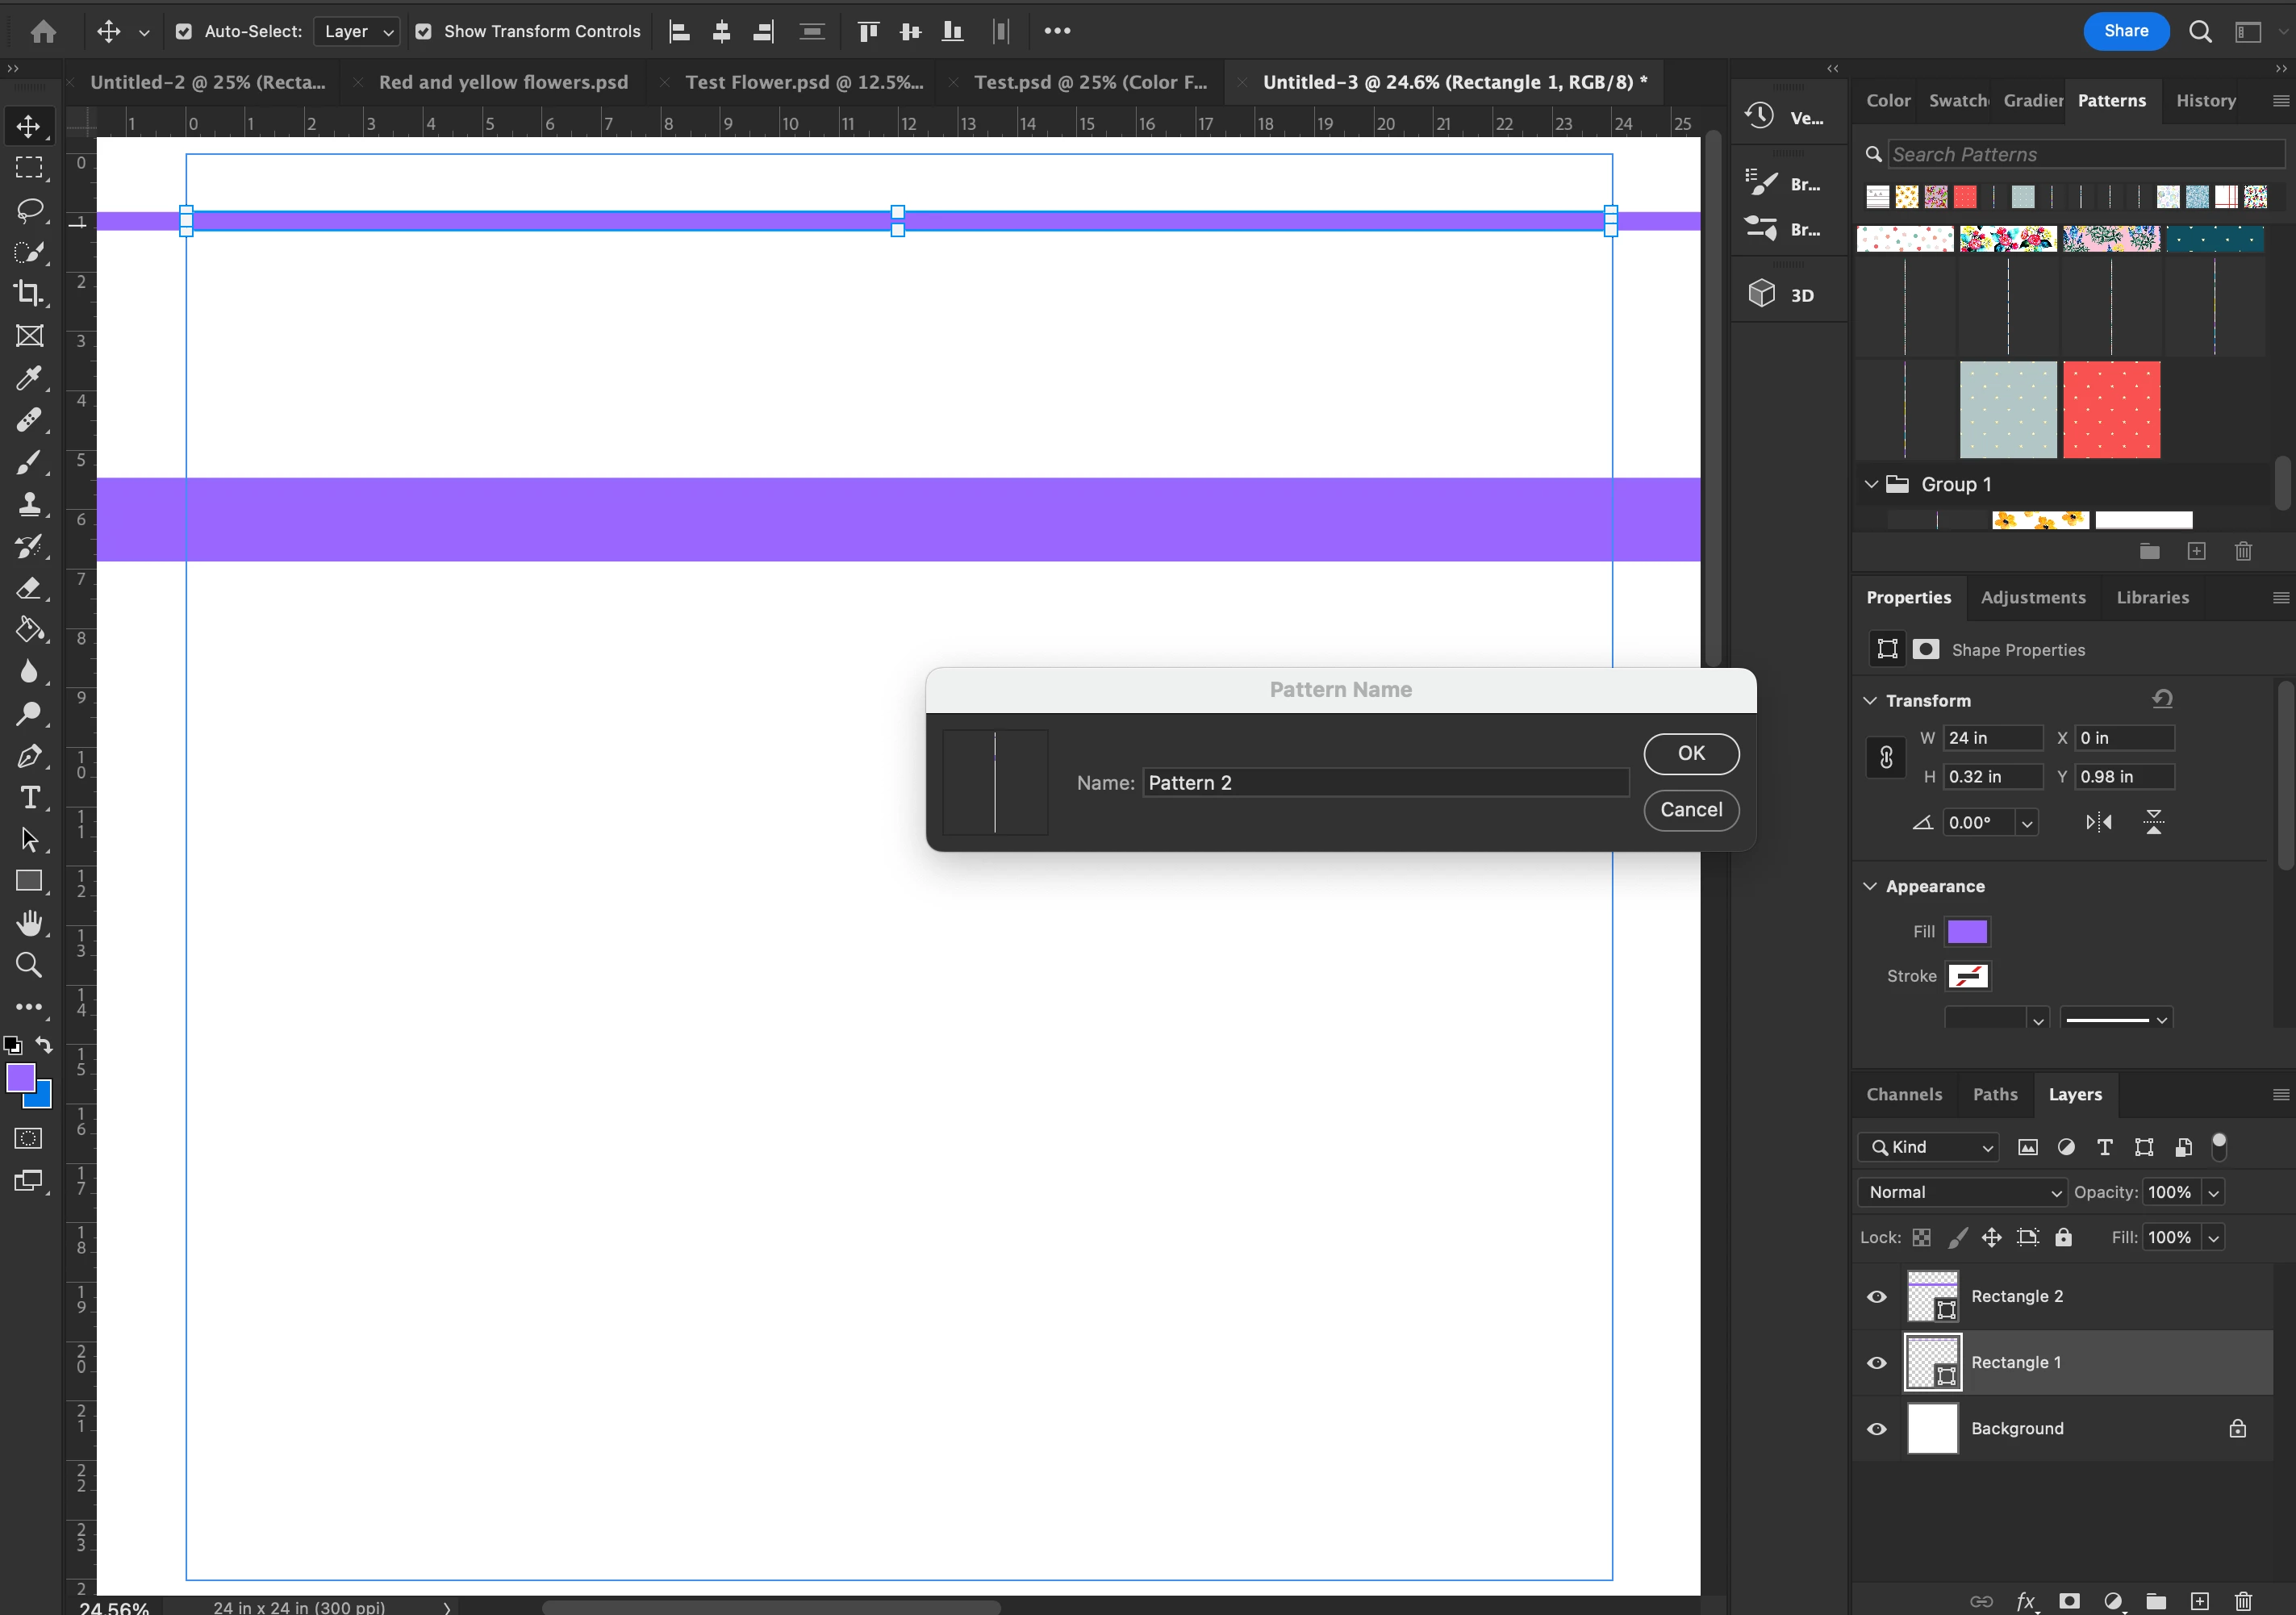Select the Horizontal Type tool
The width and height of the screenshot is (2296, 1615).
29,798
